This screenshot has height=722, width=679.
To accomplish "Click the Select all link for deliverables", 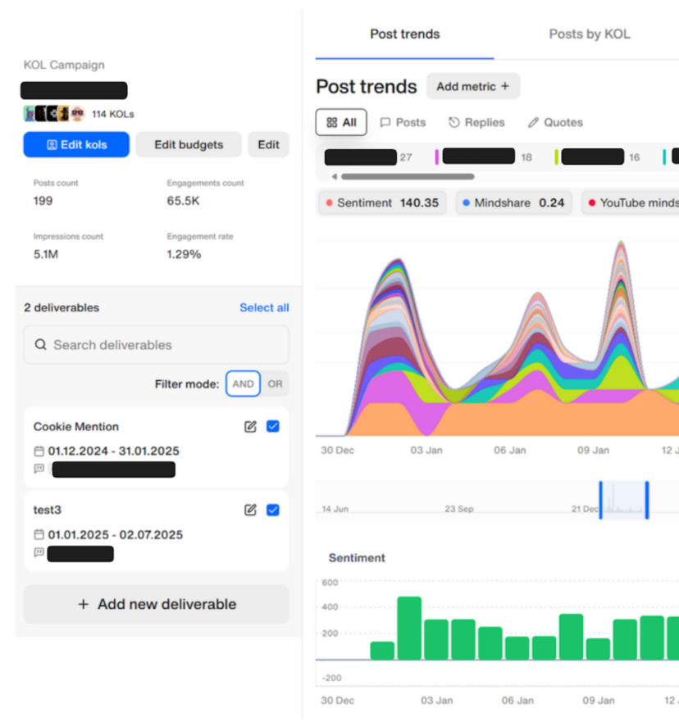I will pyautogui.click(x=264, y=307).
